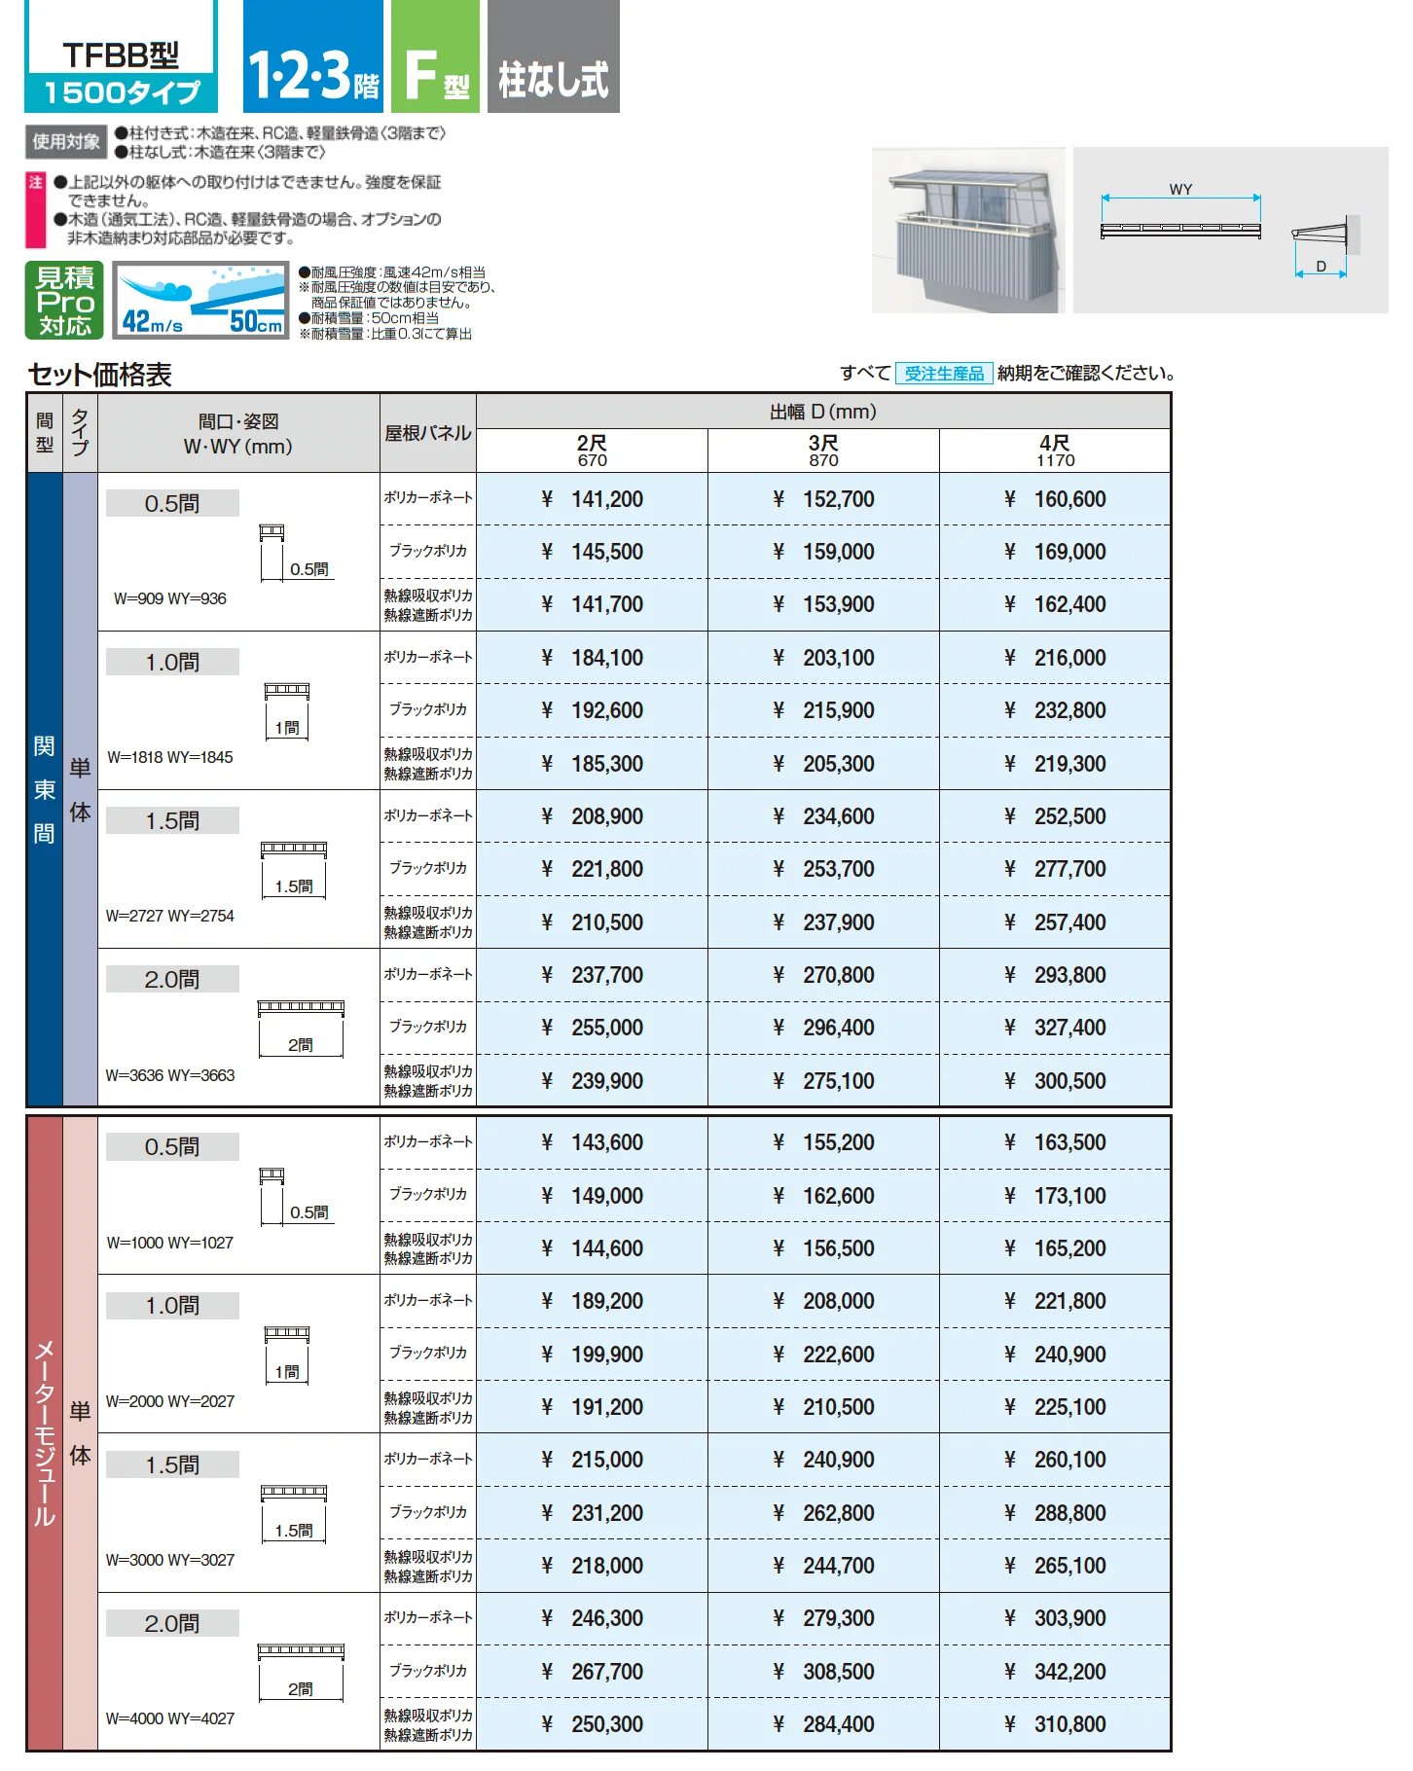The width and height of the screenshot is (1413, 1771).
Task: Click the price ¥327,400
Action: coord(1055,1028)
